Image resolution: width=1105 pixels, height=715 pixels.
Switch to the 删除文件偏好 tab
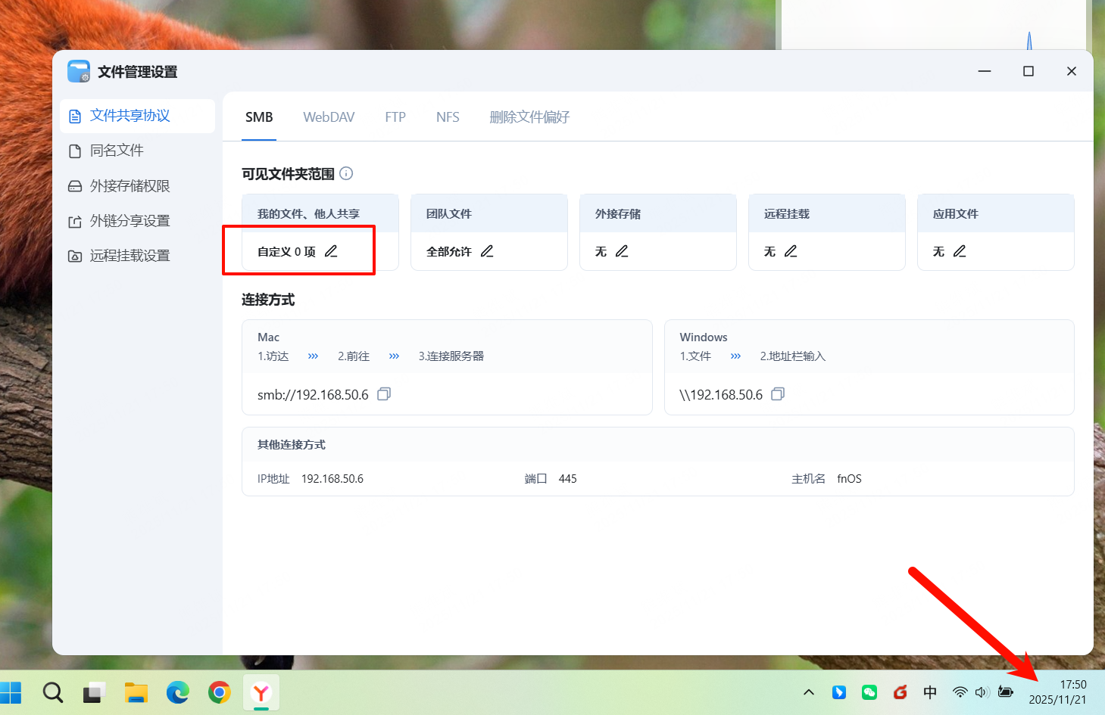(x=529, y=117)
